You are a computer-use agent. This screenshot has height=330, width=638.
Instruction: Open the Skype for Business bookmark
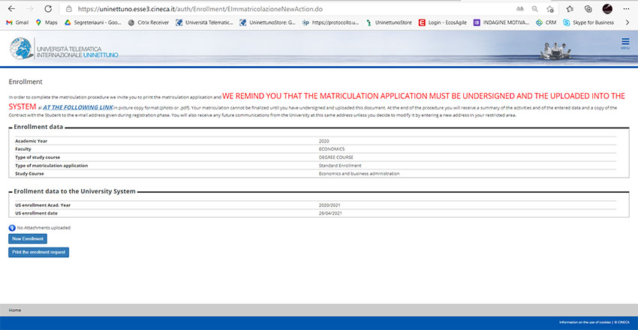(x=590, y=22)
